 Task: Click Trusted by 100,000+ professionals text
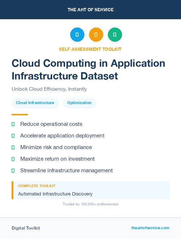pos(90,204)
